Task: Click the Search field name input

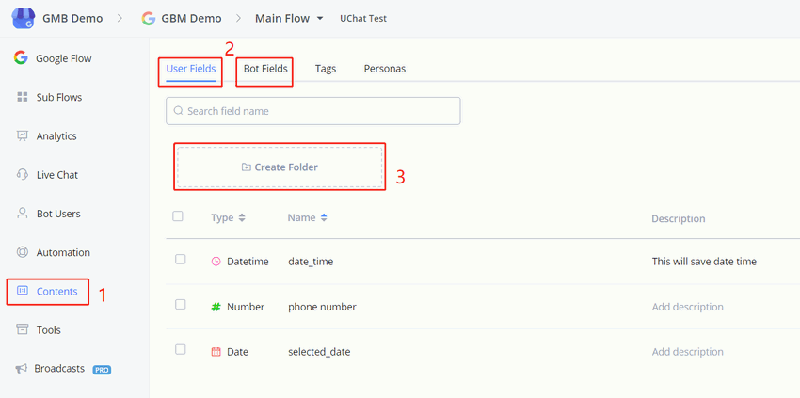Action: coord(313,111)
